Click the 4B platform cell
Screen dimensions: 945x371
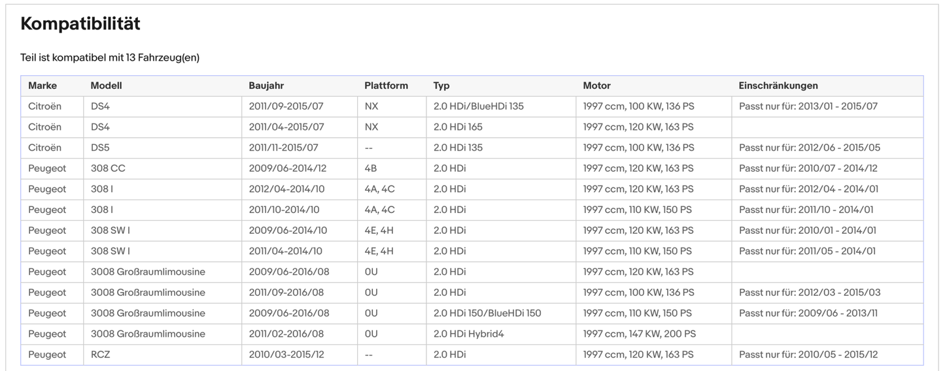[371, 169]
